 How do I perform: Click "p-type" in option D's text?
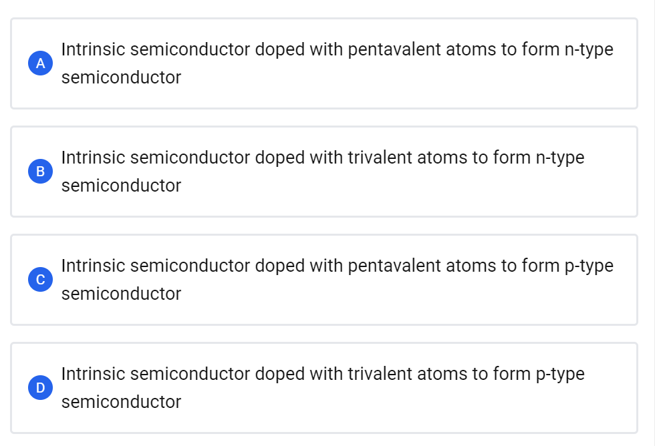[x=560, y=375]
